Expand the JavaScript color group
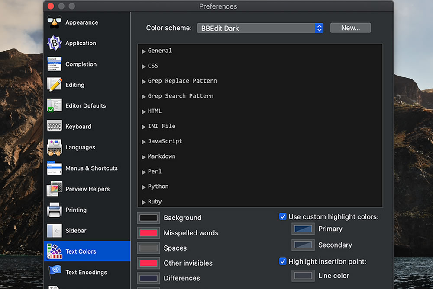433x289 pixels. (x=144, y=142)
